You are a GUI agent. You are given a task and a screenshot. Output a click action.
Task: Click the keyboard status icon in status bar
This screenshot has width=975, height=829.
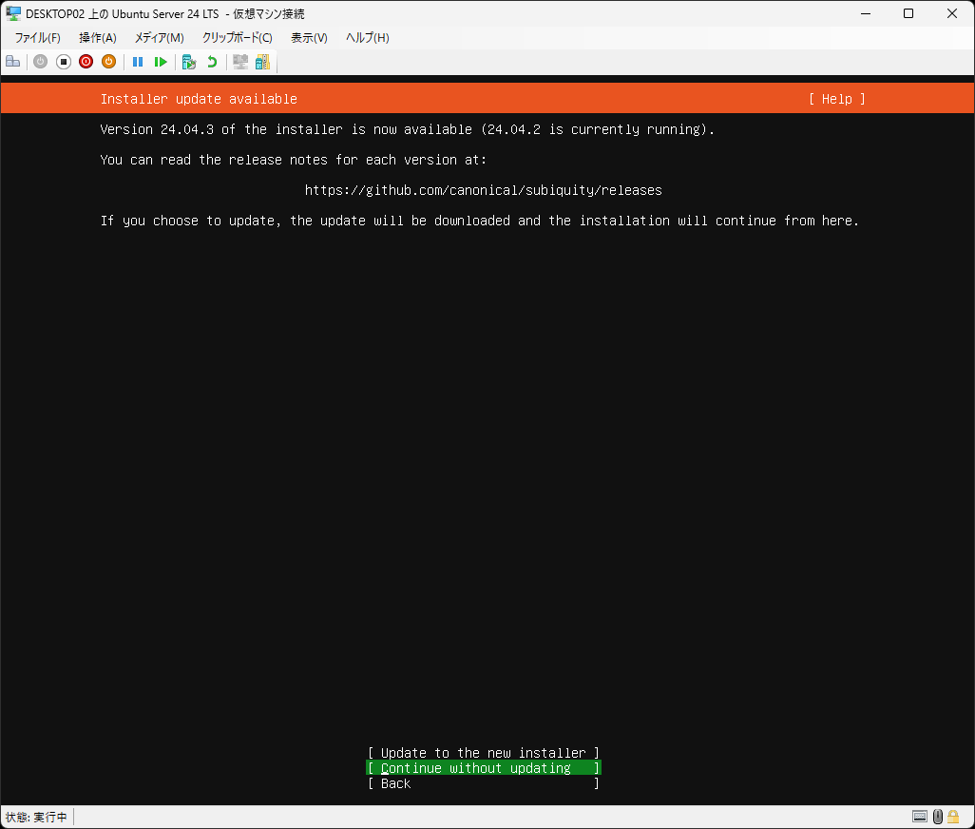(x=920, y=817)
